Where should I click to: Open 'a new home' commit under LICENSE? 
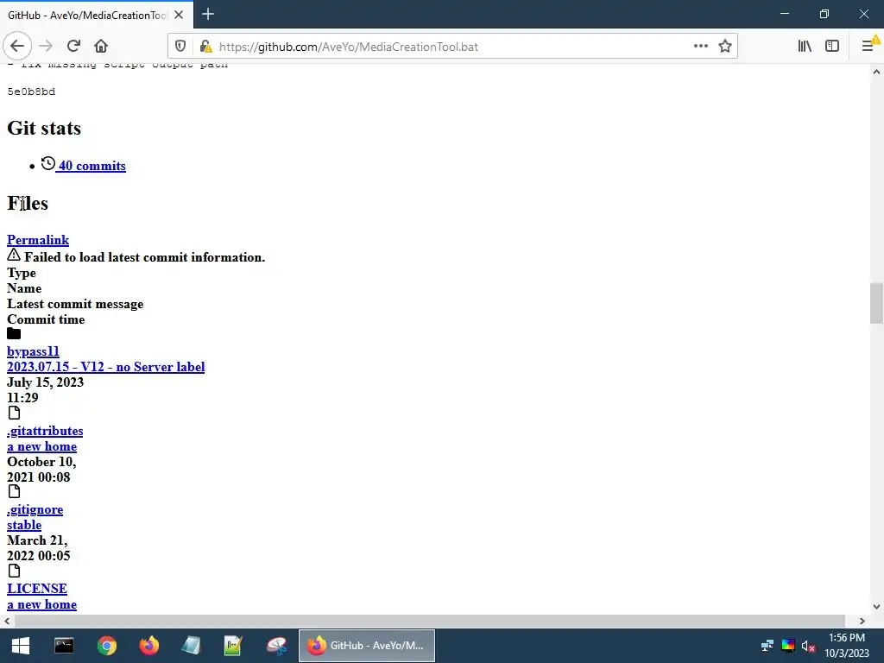pyautogui.click(x=41, y=604)
